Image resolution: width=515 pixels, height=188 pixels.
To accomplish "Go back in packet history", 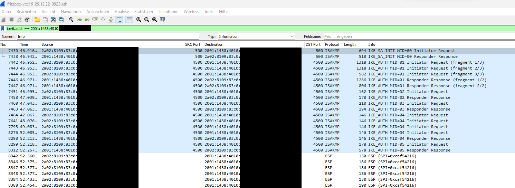I will (79, 20).
